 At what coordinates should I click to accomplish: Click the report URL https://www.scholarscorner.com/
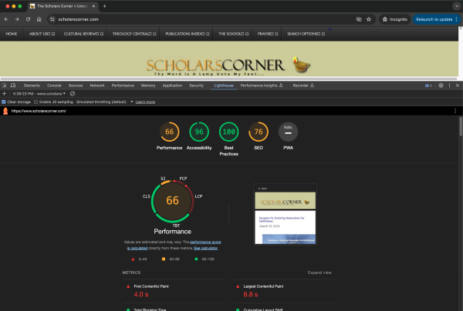tap(39, 111)
